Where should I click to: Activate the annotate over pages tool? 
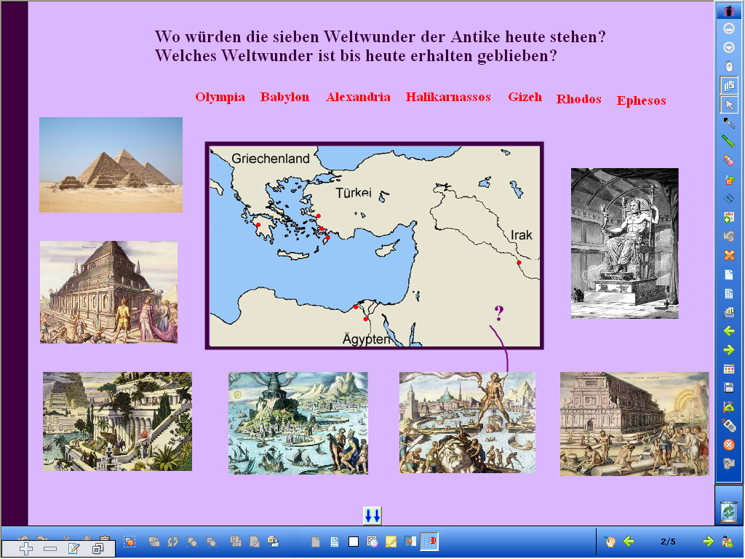point(729,86)
